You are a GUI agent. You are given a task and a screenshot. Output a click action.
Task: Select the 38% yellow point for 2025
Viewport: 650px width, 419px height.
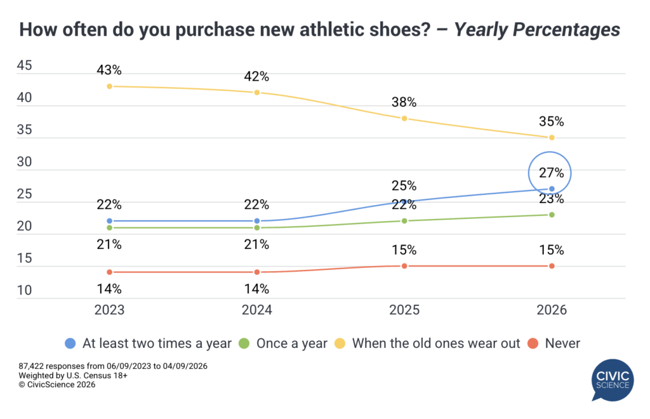click(404, 119)
